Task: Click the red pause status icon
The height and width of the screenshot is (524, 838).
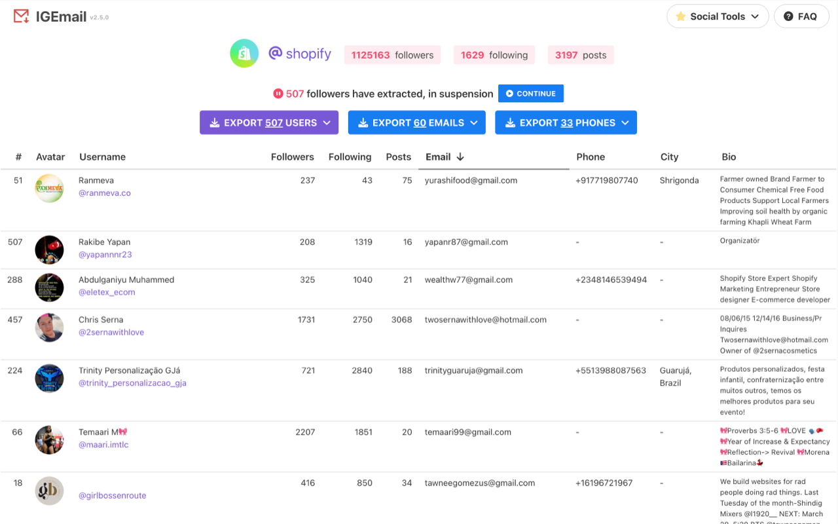Action: point(278,94)
